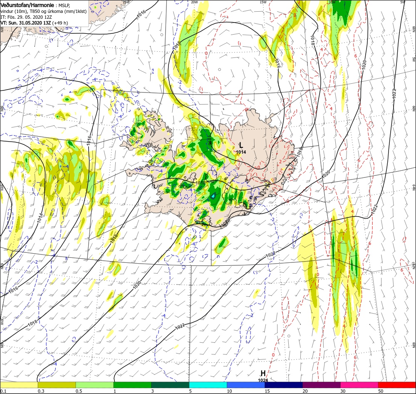Select the dark green 3–5 legend block

click(170, 385)
